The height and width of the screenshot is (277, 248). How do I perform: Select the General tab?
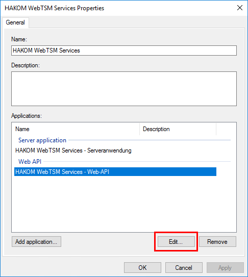(15, 22)
